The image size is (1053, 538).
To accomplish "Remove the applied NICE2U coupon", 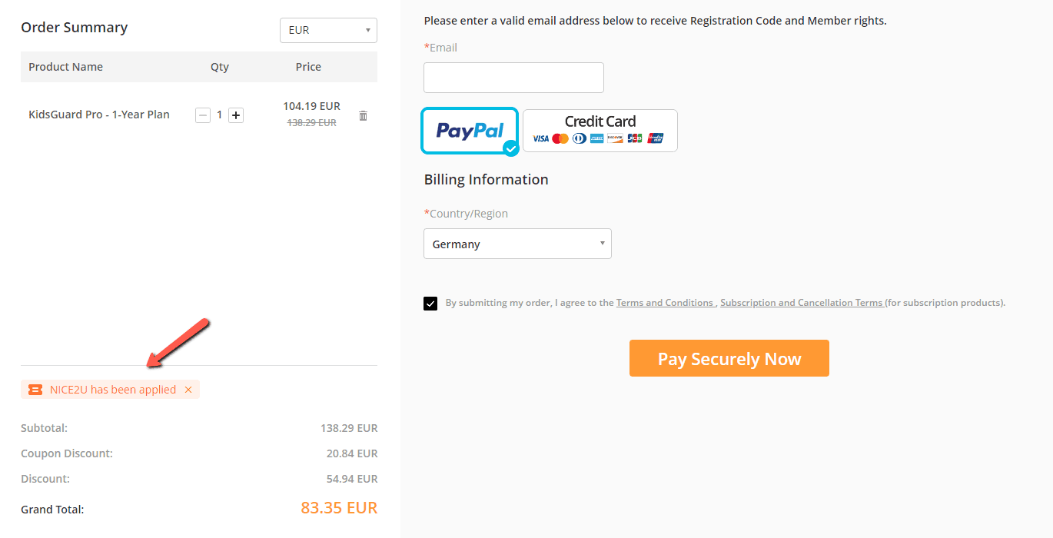I will point(188,390).
